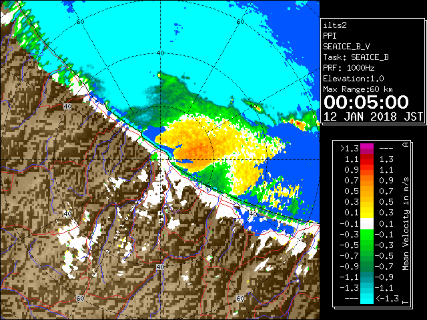Click the boxed '40' label northwest over land
Screen dimensions: 427x320
click(x=67, y=107)
